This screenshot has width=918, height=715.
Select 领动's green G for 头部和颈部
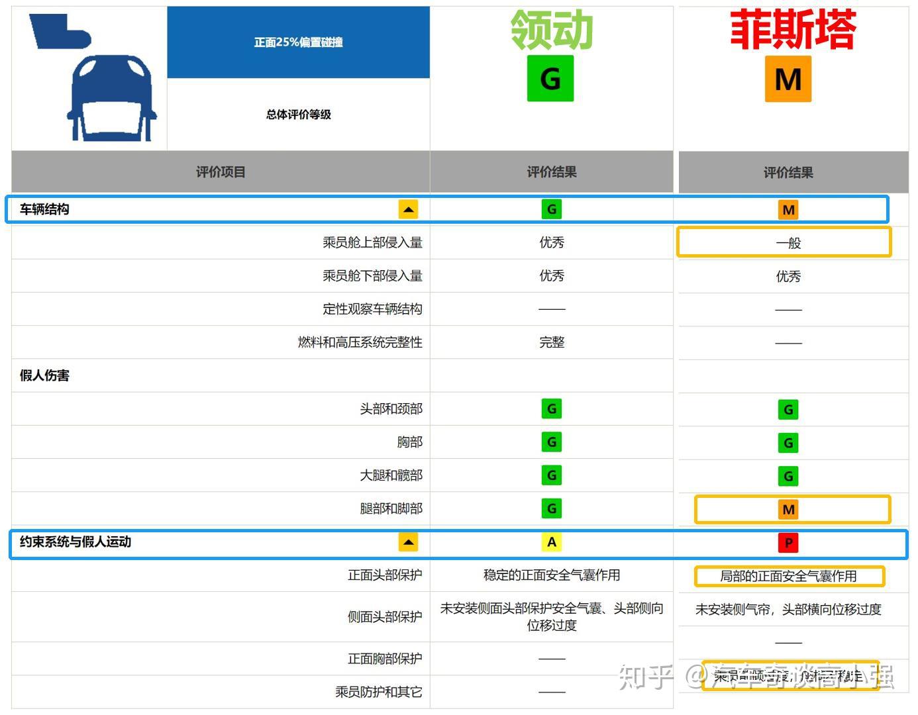coord(551,408)
